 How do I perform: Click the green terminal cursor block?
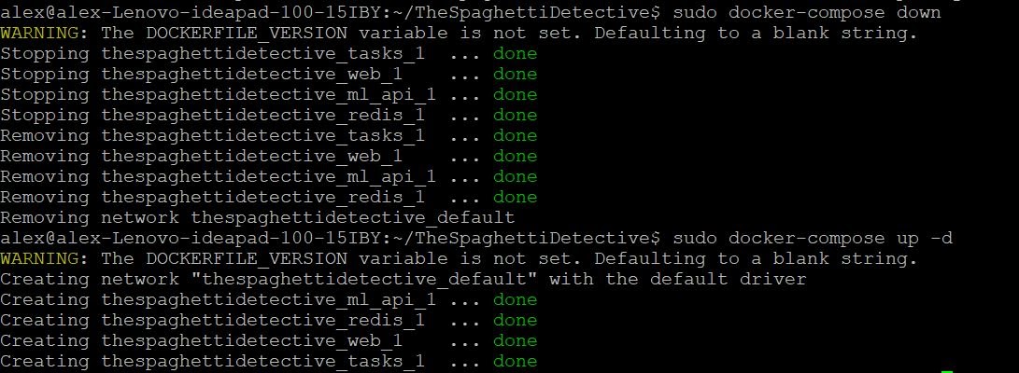coord(948,372)
